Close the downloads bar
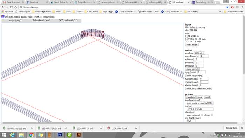The image size is (245, 138). pyautogui.click(x=242, y=128)
